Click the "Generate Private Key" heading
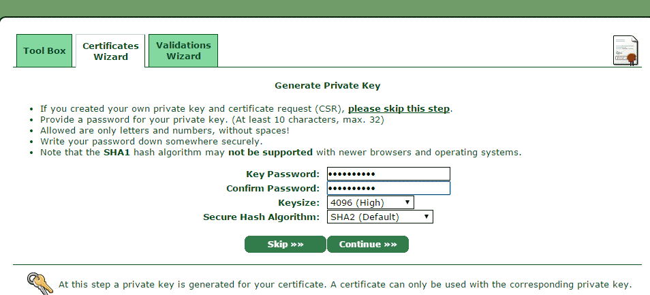650x295 pixels. pos(327,86)
